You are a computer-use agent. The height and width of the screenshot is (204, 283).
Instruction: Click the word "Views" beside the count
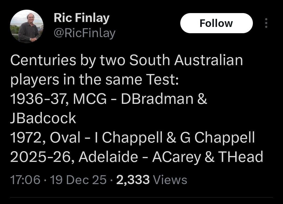(170, 180)
